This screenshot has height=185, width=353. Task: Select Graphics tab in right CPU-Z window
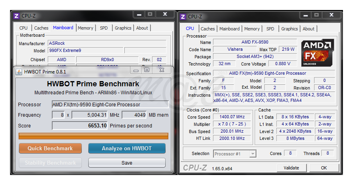click(x=289, y=29)
